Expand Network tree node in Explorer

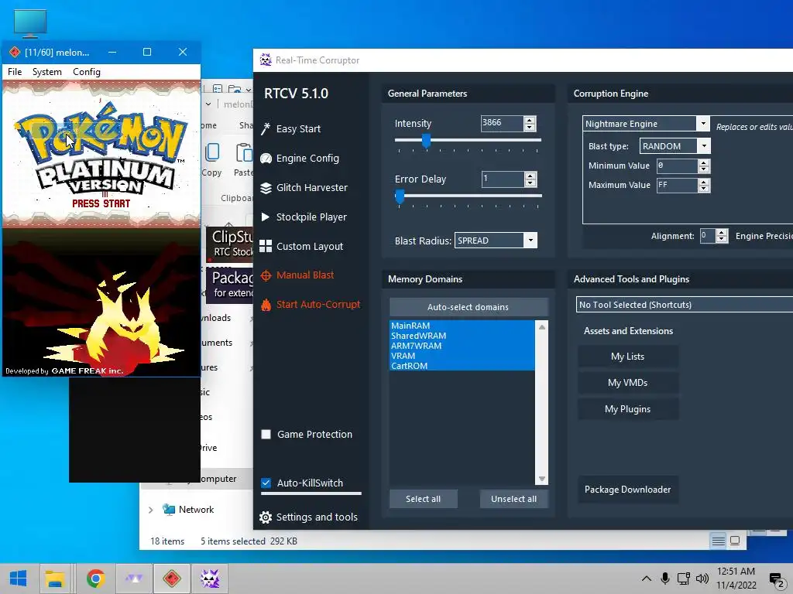tap(150, 510)
